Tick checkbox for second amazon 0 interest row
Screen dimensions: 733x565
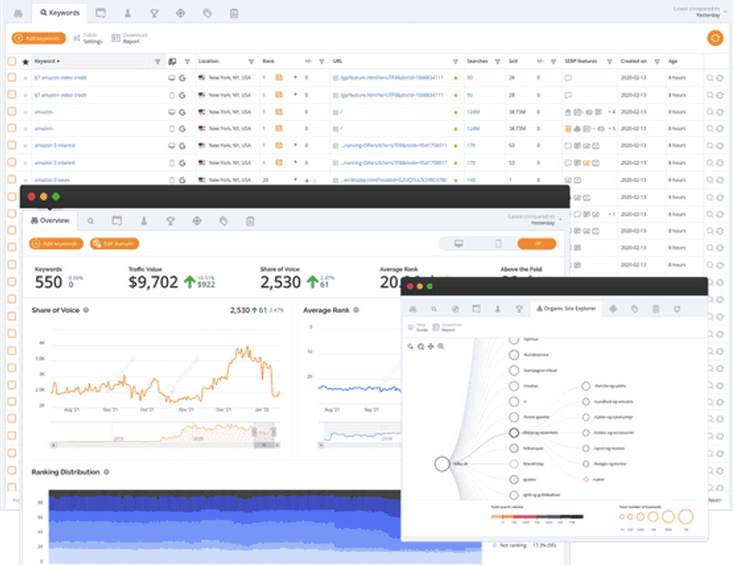[x=11, y=162]
